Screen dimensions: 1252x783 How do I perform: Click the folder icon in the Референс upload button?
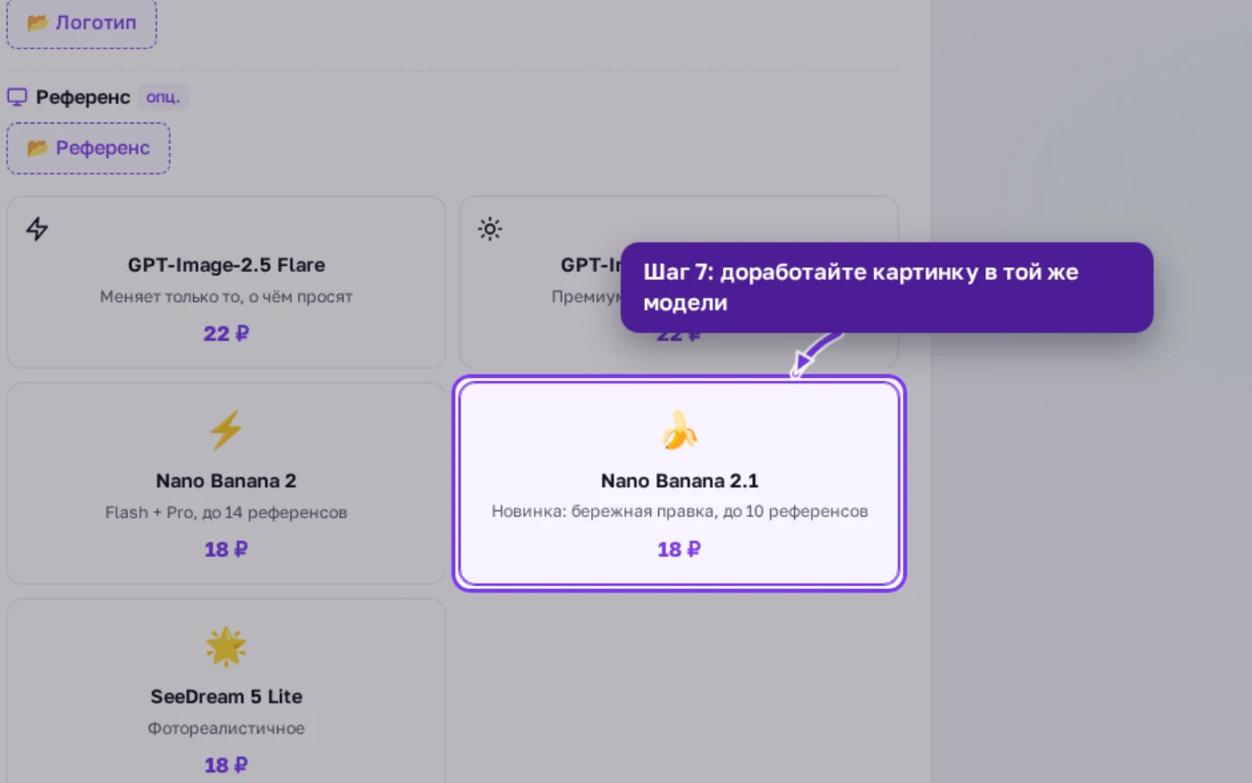click(37, 147)
